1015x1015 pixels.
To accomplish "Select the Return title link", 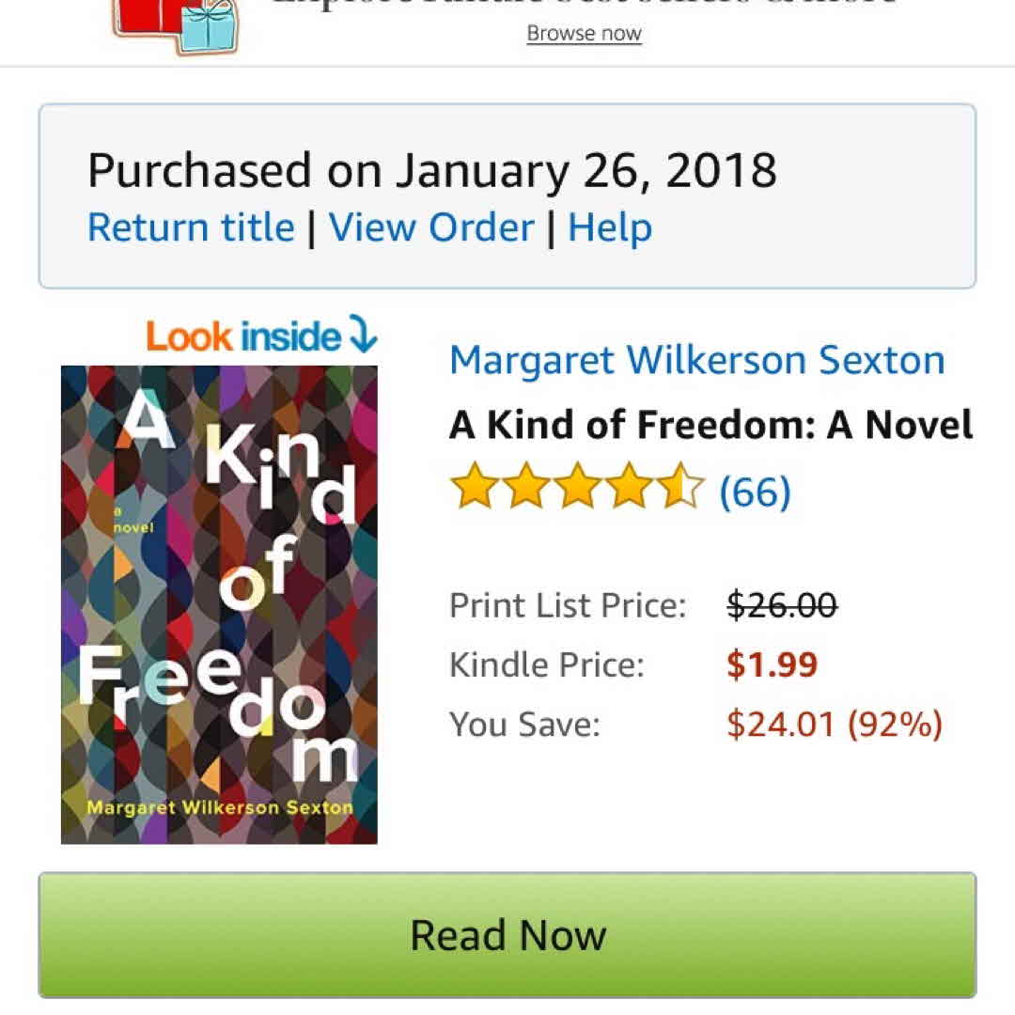I will click(191, 227).
